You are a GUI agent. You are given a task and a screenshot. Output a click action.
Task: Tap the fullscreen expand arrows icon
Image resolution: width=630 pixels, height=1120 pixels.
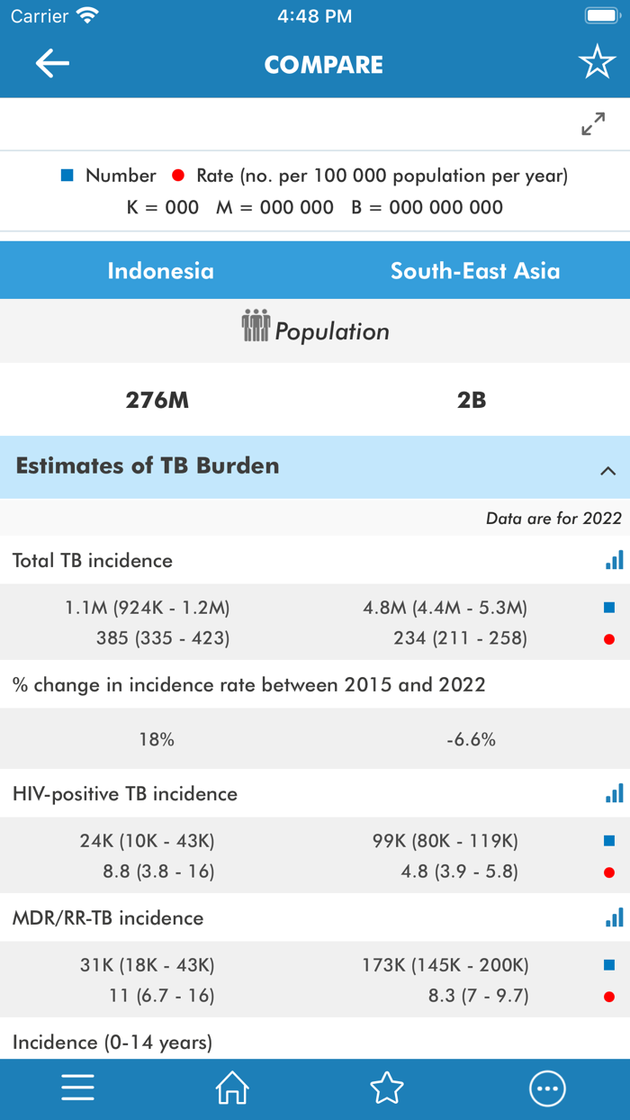(593, 123)
